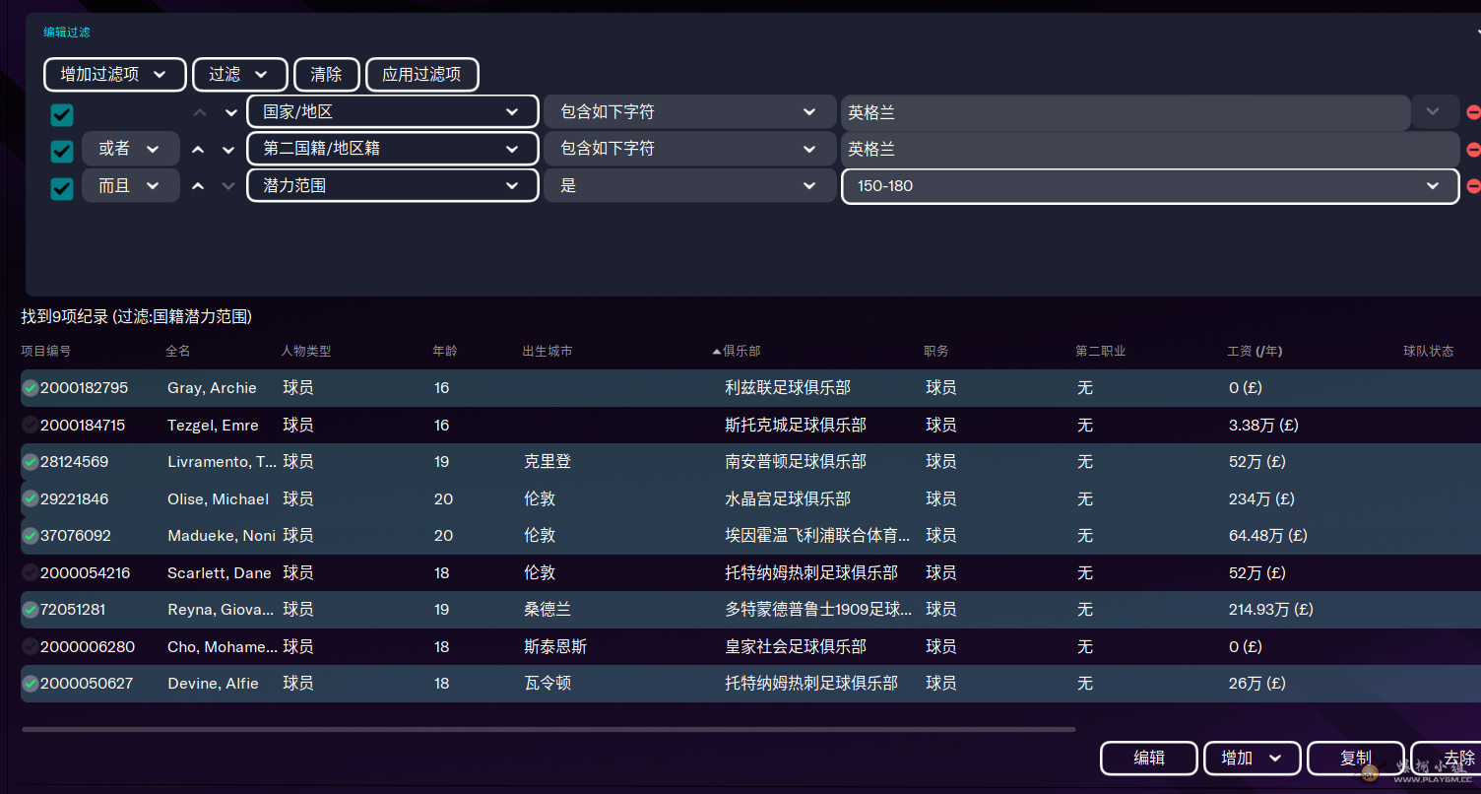
Task: Sort by the 人物类型 column header
Action: 306,352
